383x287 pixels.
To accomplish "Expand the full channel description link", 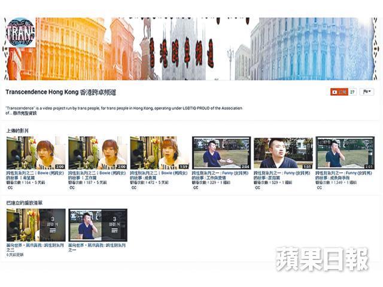I will (x=25, y=113).
